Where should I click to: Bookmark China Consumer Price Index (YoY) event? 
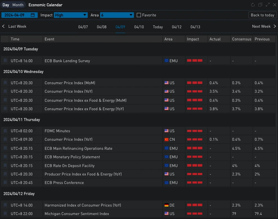coord(5,139)
